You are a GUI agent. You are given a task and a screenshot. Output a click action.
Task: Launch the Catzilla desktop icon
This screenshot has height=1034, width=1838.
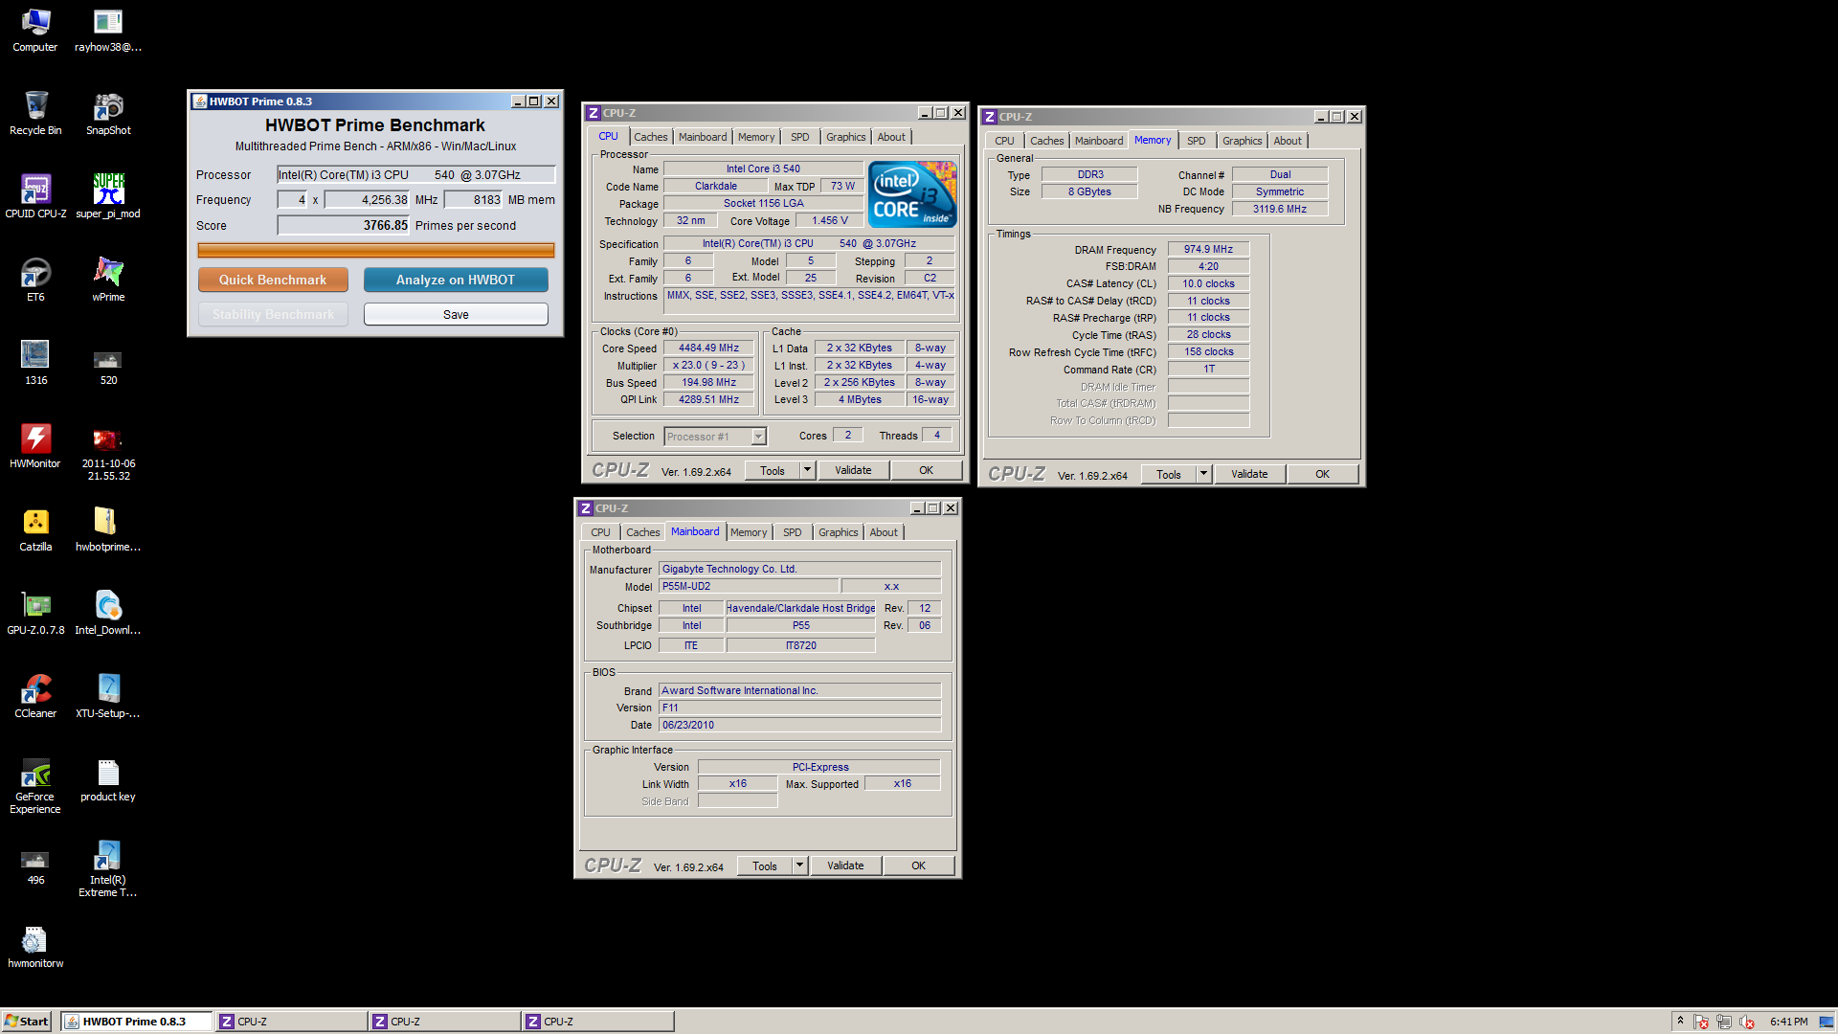click(35, 529)
